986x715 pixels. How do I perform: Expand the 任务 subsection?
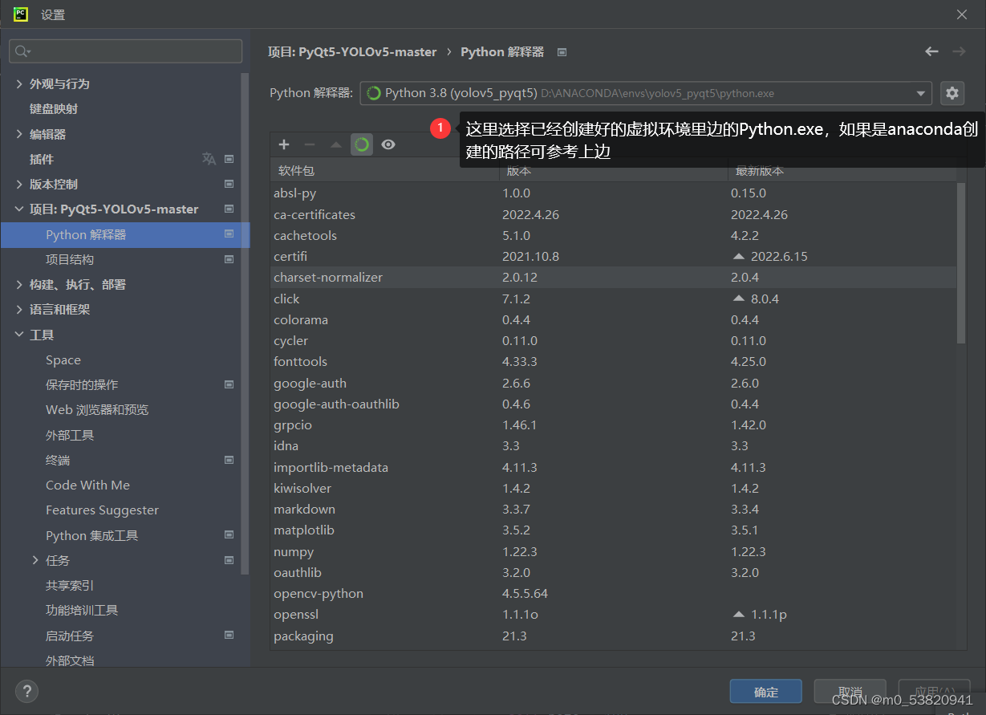pos(35,560)
